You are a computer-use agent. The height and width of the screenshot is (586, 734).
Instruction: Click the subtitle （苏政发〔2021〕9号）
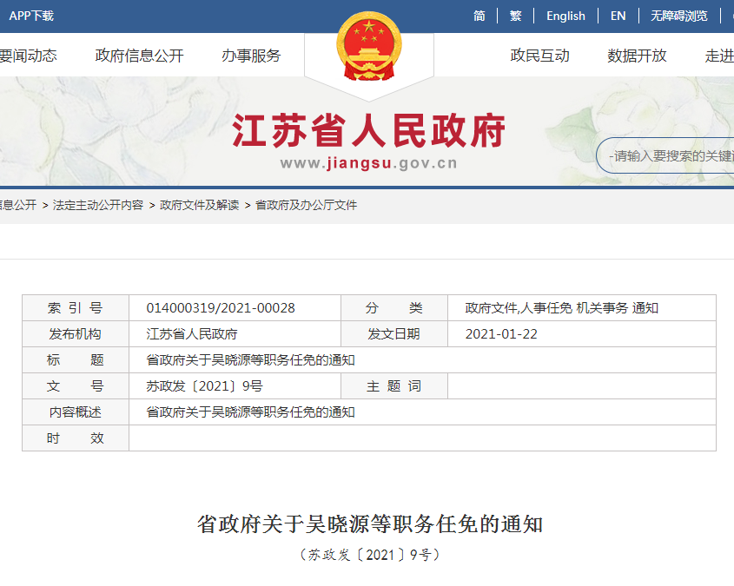370,555
